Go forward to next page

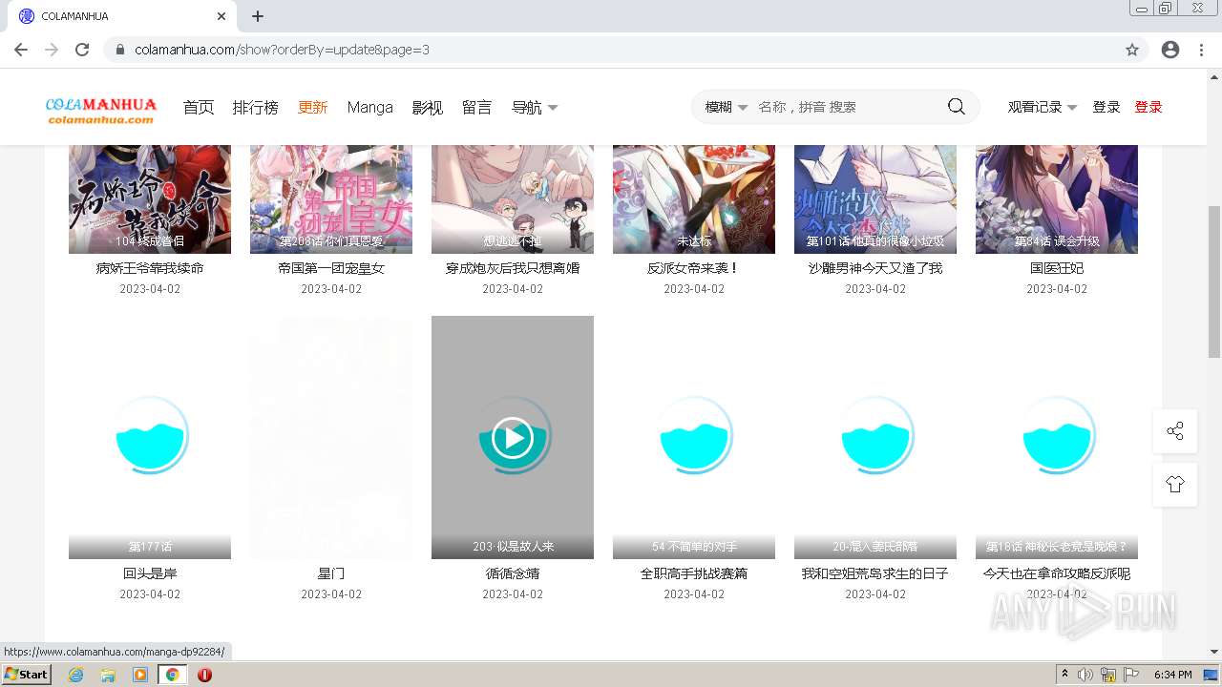[52, 50]
